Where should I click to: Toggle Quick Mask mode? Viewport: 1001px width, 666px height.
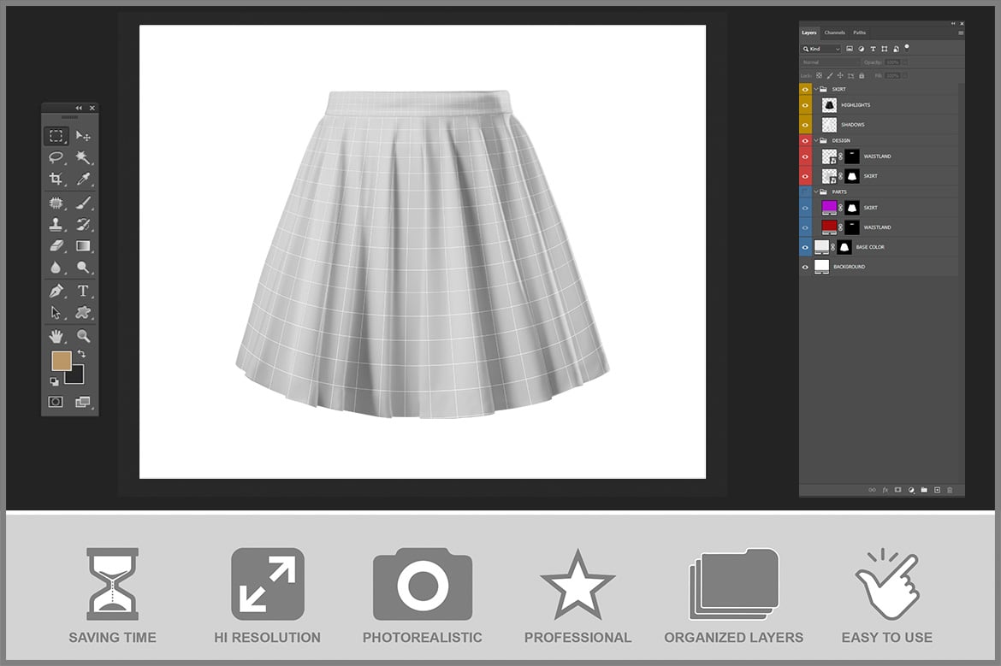tap(56, 401)
